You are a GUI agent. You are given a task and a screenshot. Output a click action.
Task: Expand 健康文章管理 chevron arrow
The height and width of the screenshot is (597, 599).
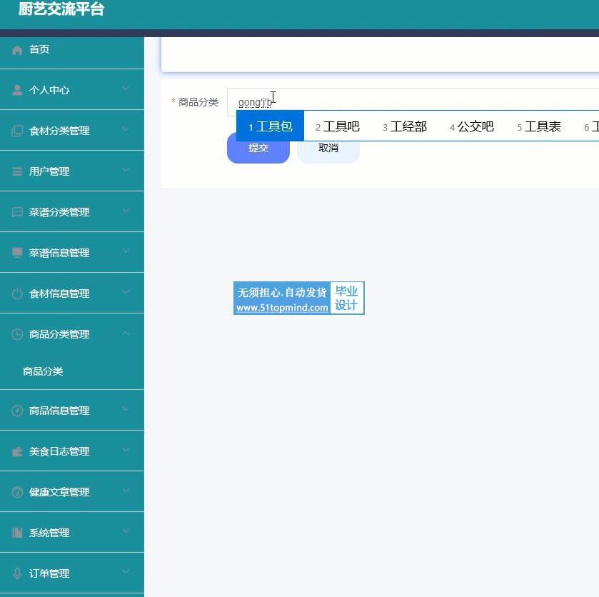[126, 491]
